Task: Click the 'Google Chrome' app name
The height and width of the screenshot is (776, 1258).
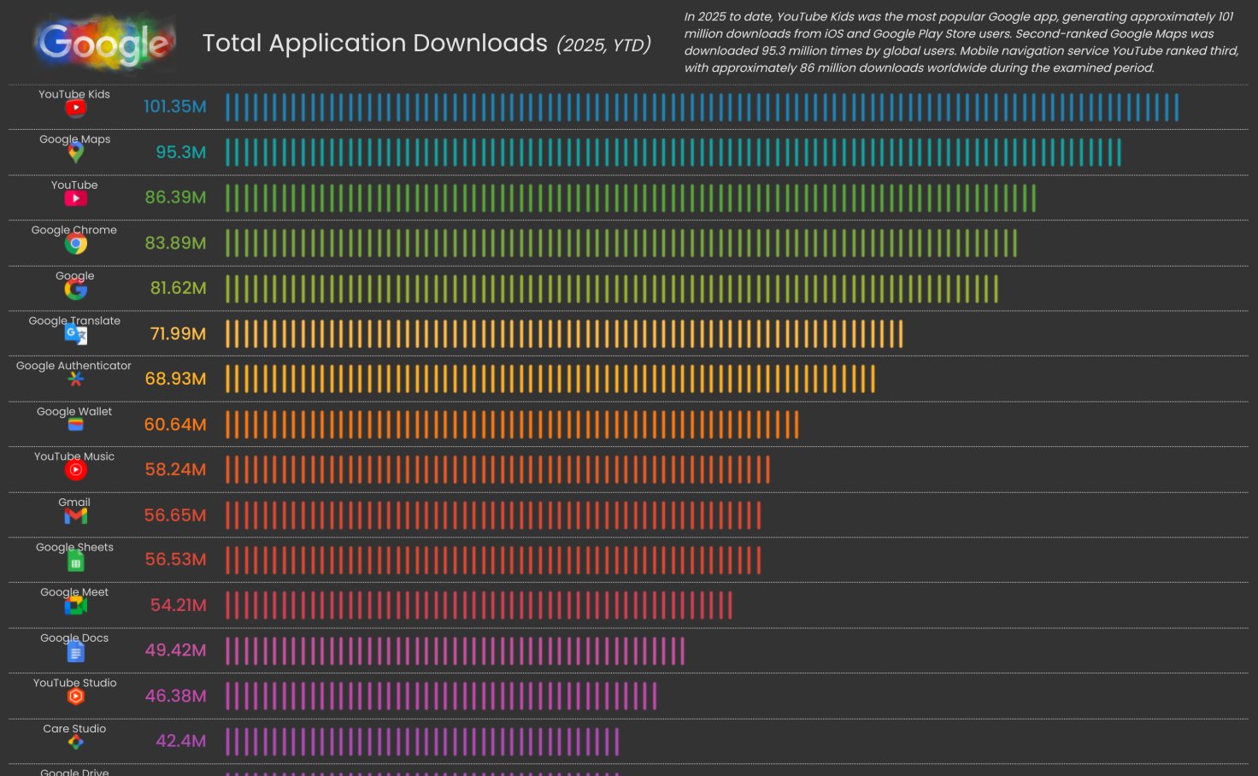Action: 74,230
